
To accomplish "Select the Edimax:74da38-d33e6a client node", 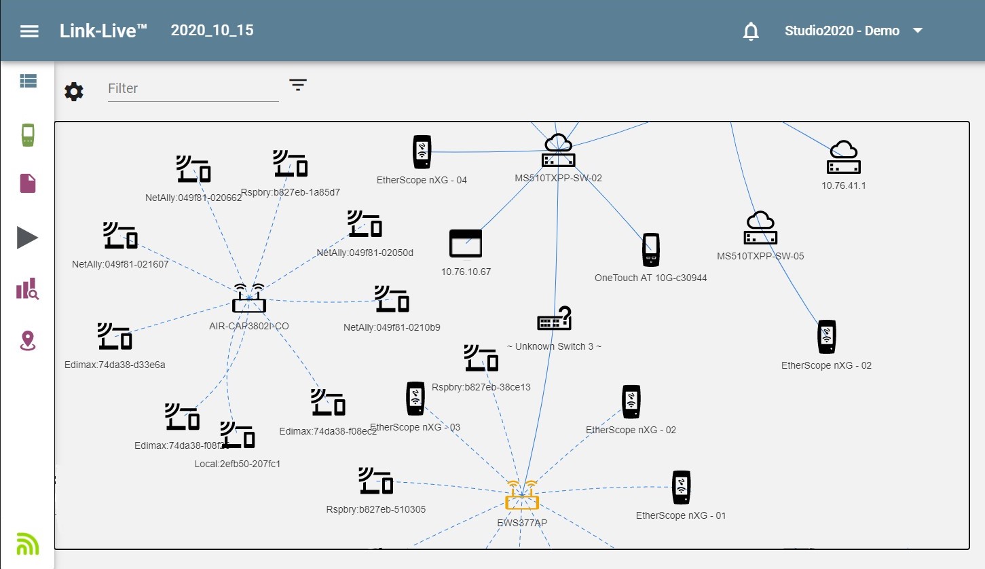I will 115,336.
